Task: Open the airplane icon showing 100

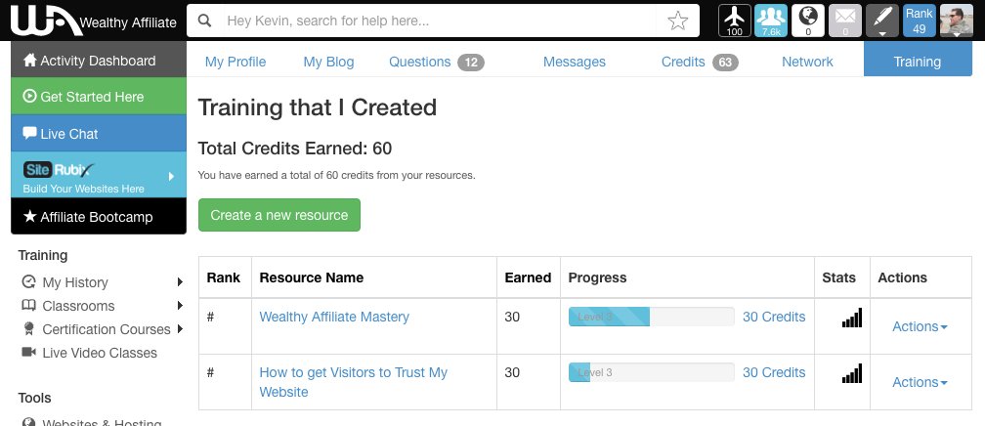Action: pos(735,21)
